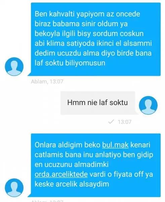This screenshot has height=202, width=165.
Task: Tap the cut-off Ablam timestamp at the bottom
Action: click(47, 201)
